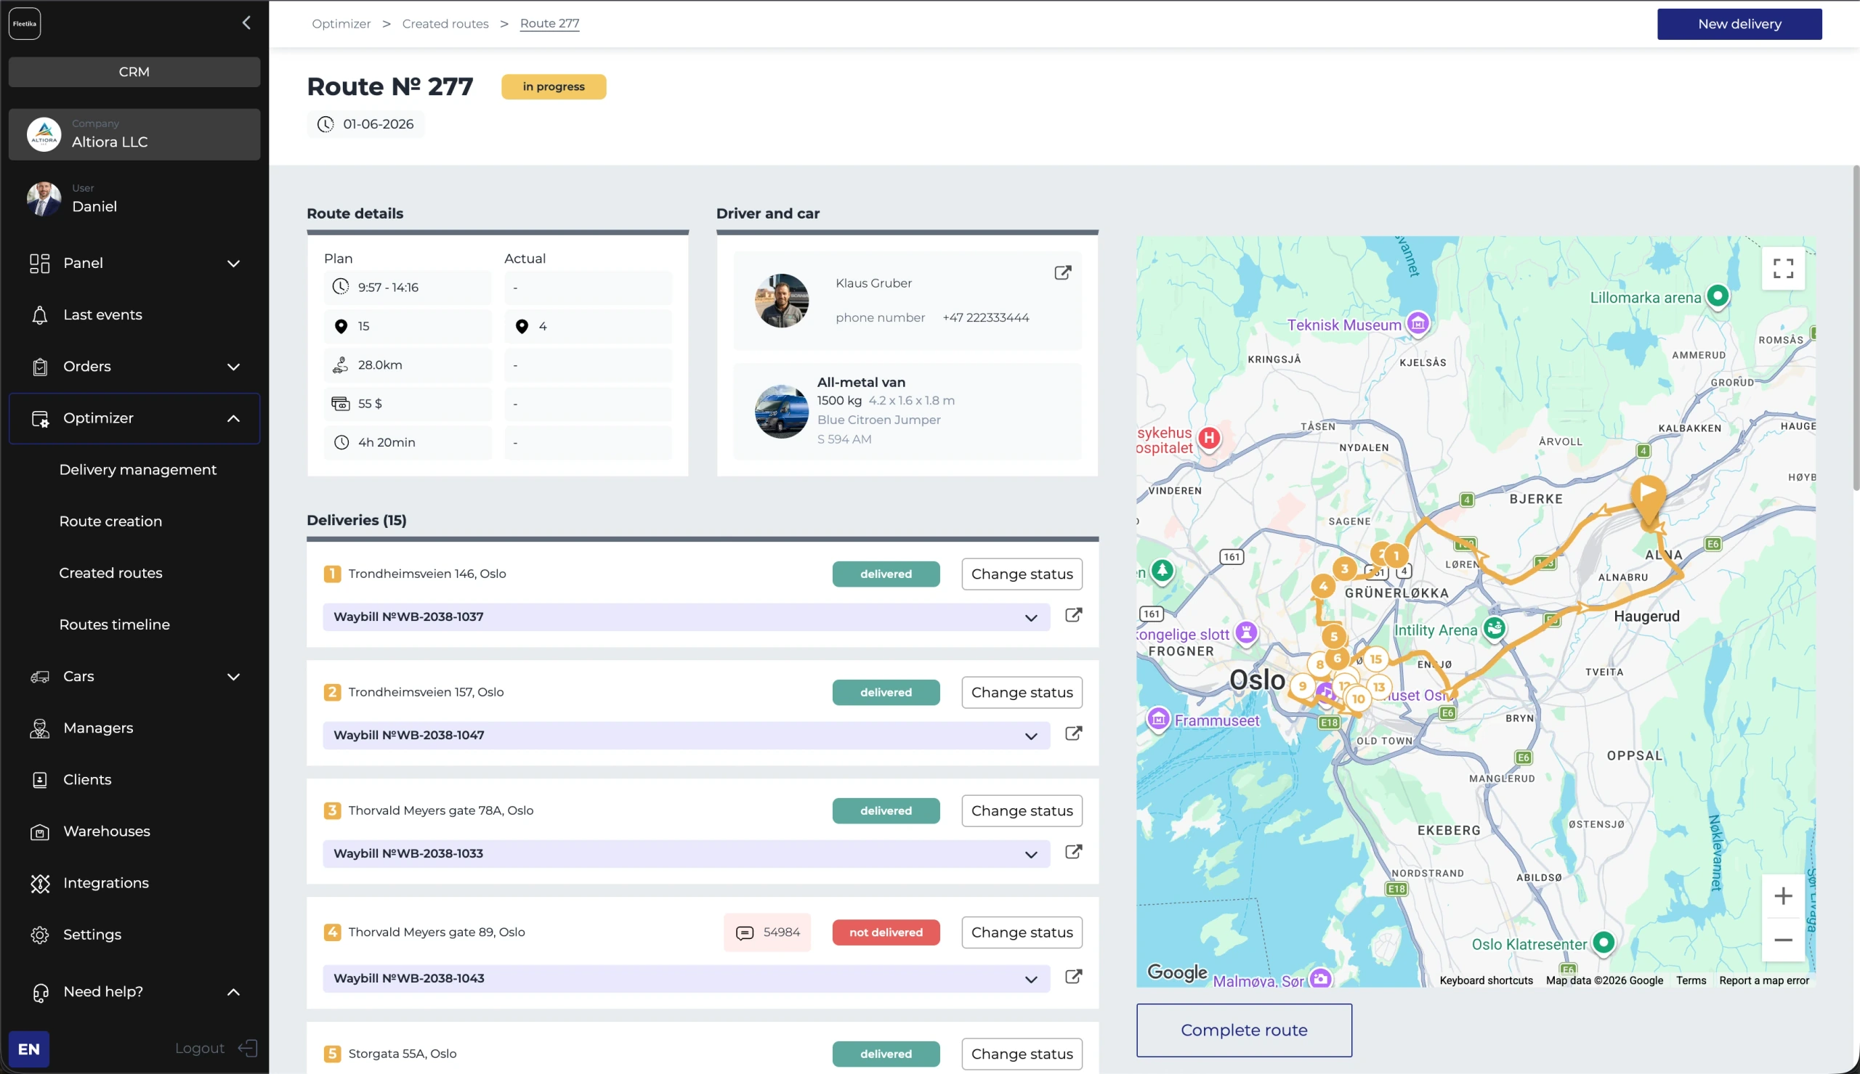Click Frammuseet map marker
Viewport: 1860px width, 1074px height.
coord(1158,718)
